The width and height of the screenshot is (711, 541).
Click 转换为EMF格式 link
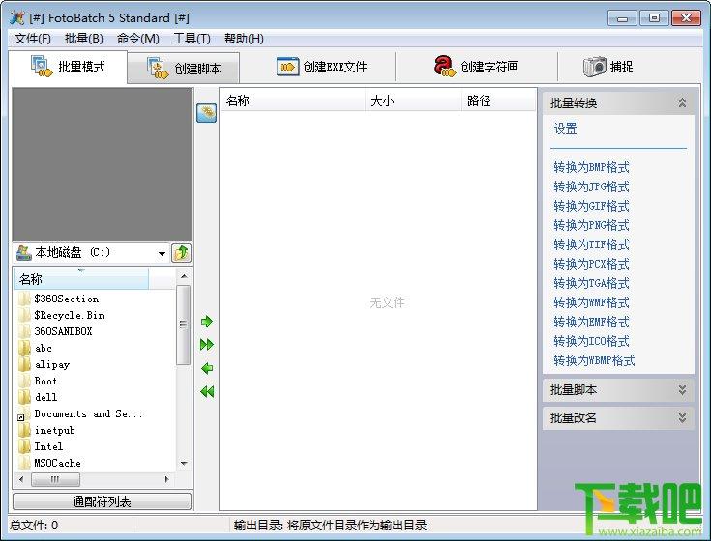click(x=591, y=322)
